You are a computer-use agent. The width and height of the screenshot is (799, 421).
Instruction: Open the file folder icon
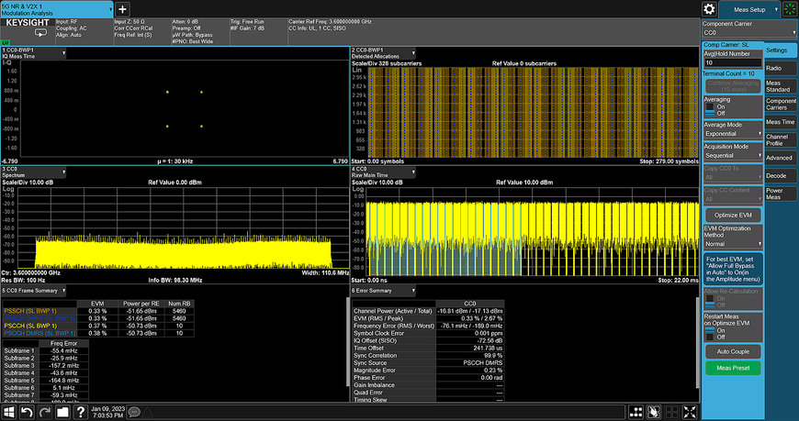pyautogui.click(x=62, y=412)
